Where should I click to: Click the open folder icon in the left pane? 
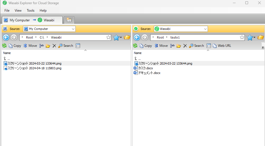coord(127,37)
